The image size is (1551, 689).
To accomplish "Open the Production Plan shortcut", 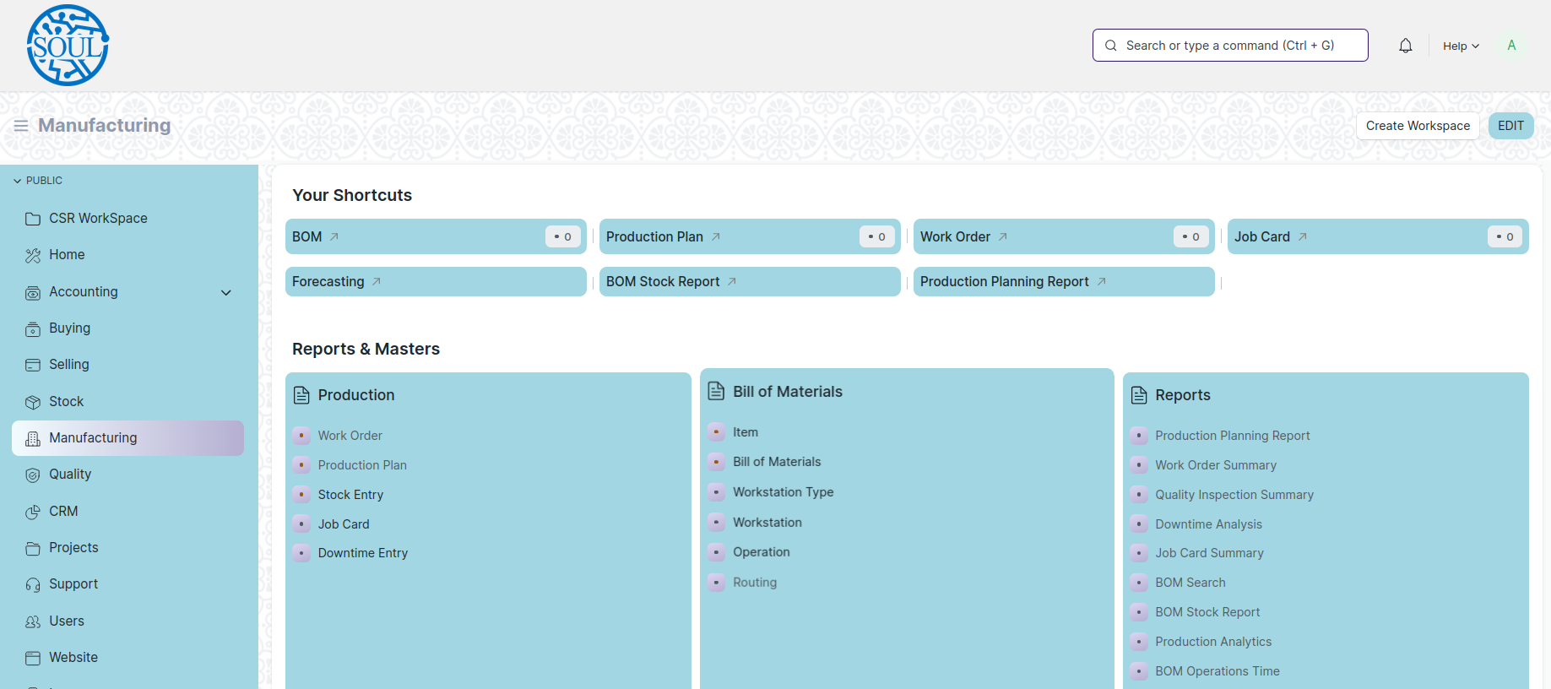I will 750,236.
